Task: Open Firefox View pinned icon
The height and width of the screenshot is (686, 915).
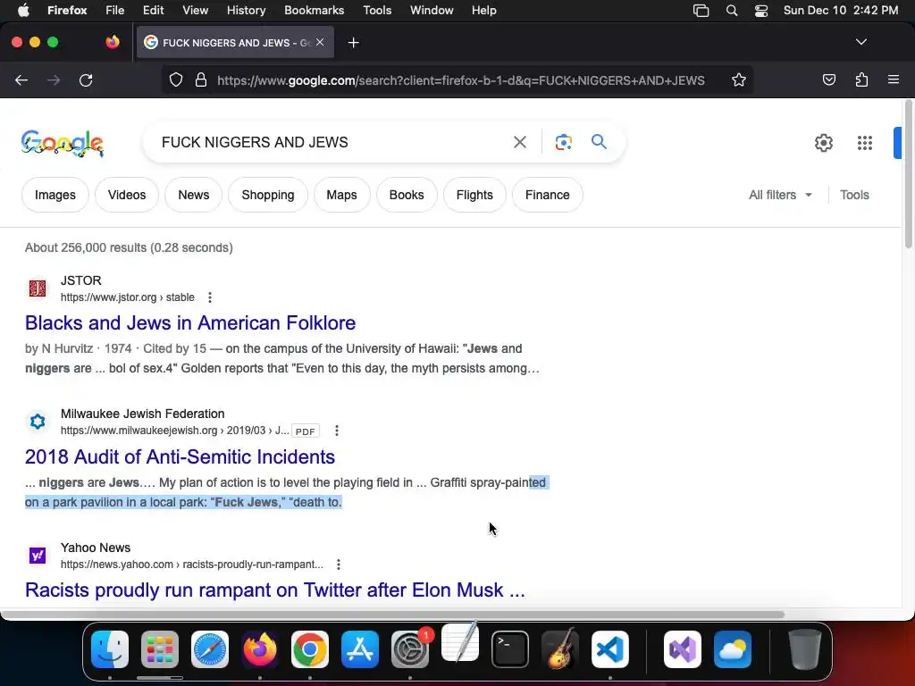Action: (113, 42)
